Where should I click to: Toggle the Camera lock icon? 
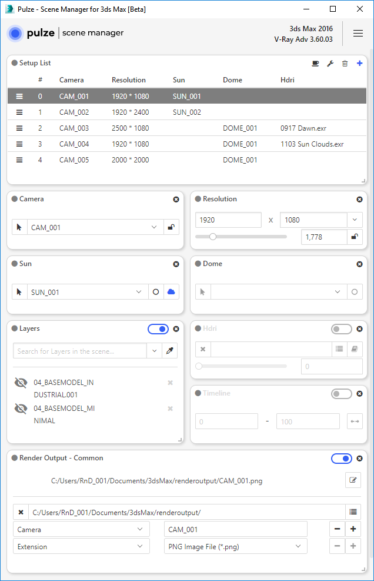[171, 227]
